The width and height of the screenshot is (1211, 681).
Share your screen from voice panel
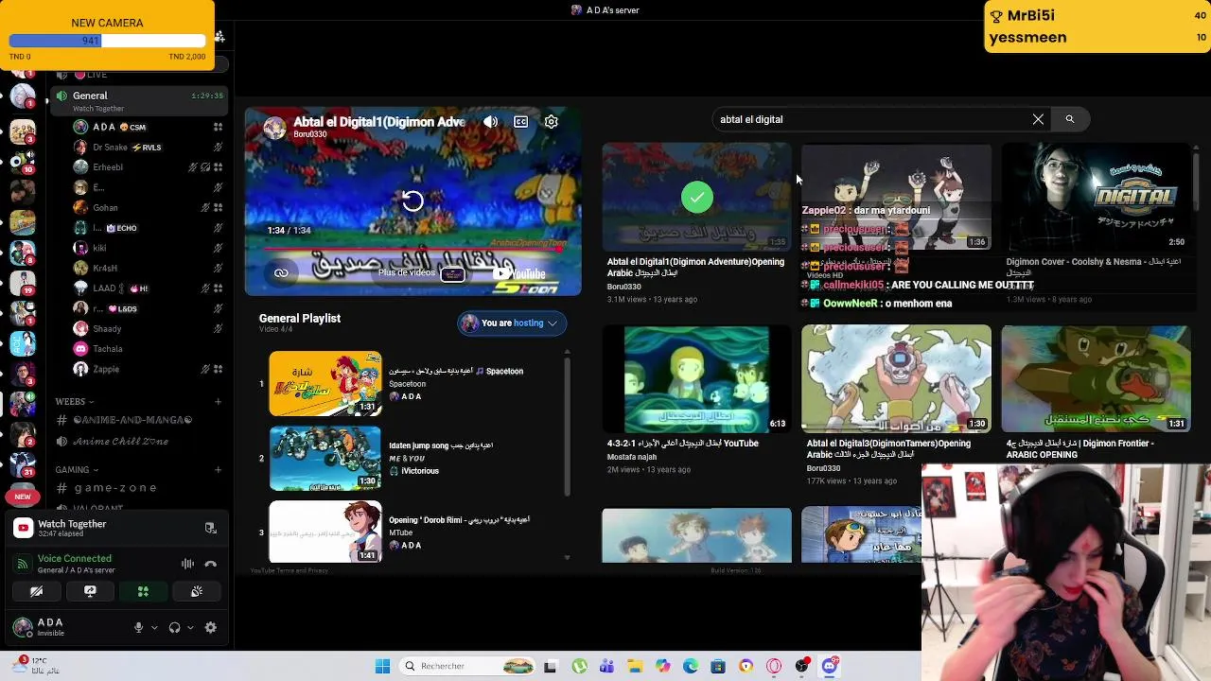(x=90, y=591)
